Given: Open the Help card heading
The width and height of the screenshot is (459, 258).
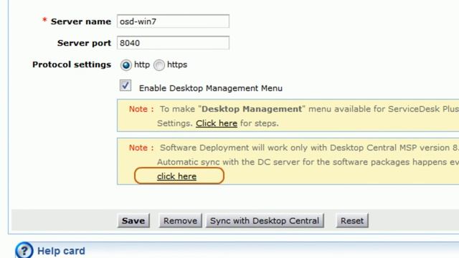Looking at the screenshot, I should pyautogui.click(x=61, y=251).
